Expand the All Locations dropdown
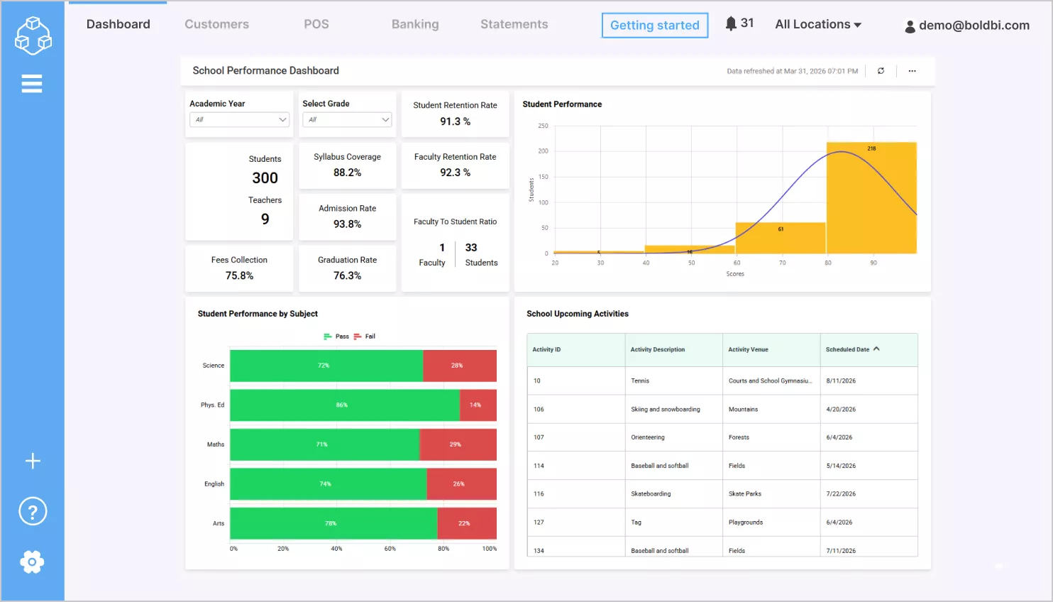The width and height of the screenshot is (1053, 602). point(817,23)
